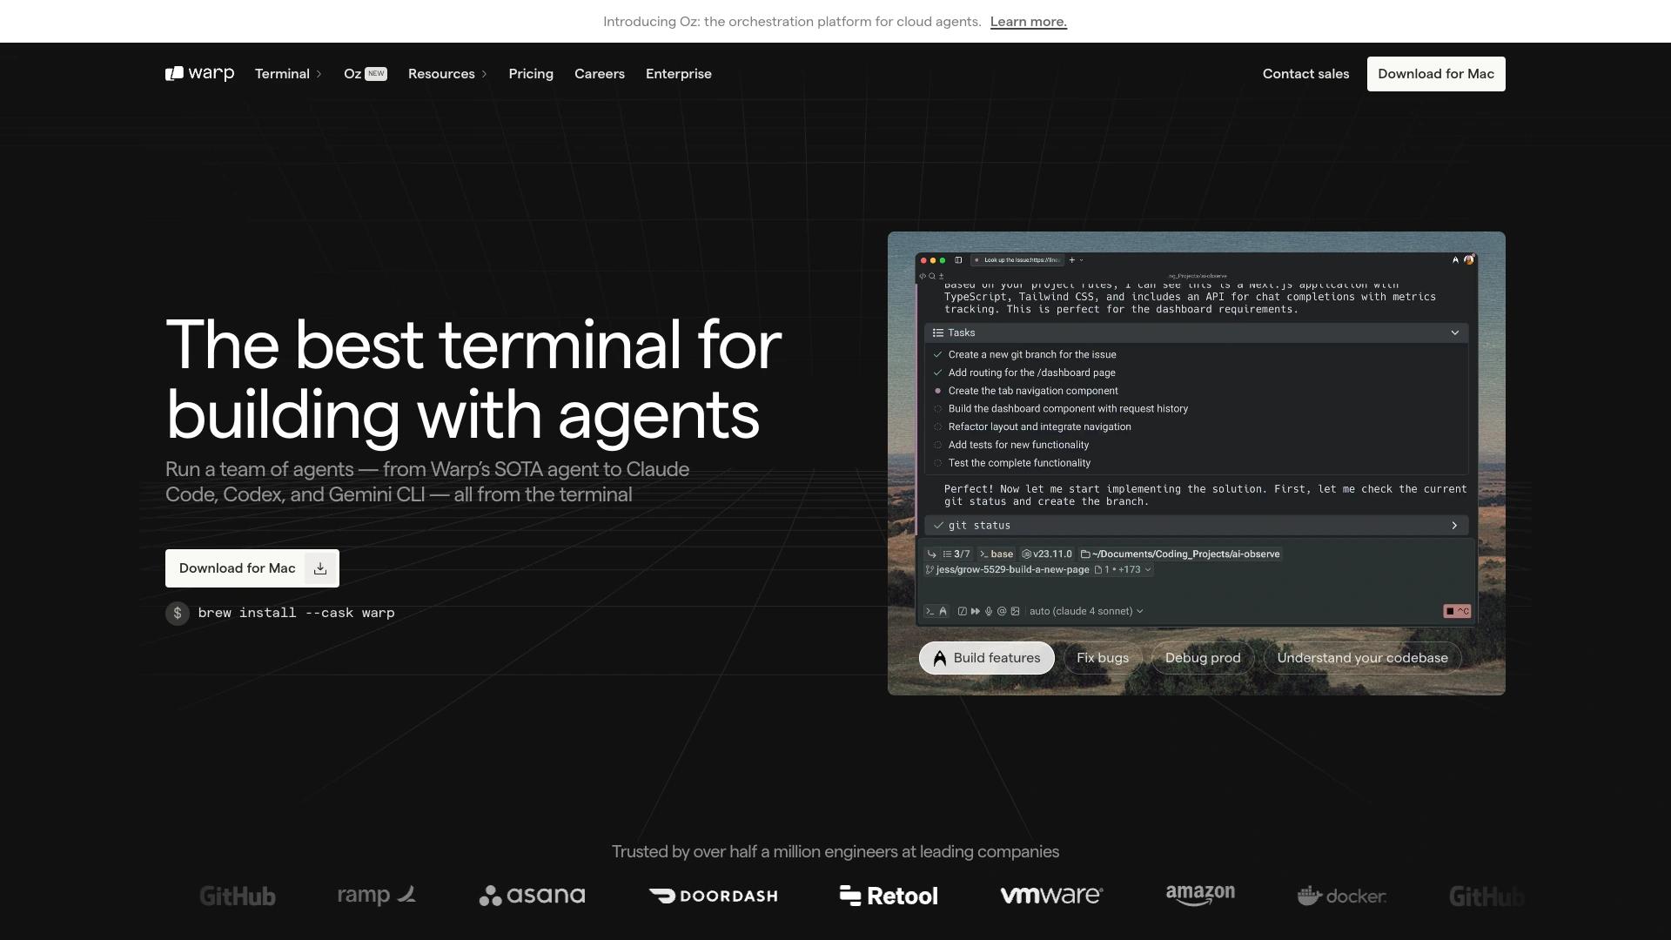Screen dimensions: 1671x940
Task: Click the download arrow icon beside Download for Mac
Action: [x=320, y=568]
